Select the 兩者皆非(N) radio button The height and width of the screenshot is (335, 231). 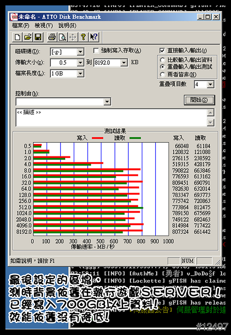point(162,74)
